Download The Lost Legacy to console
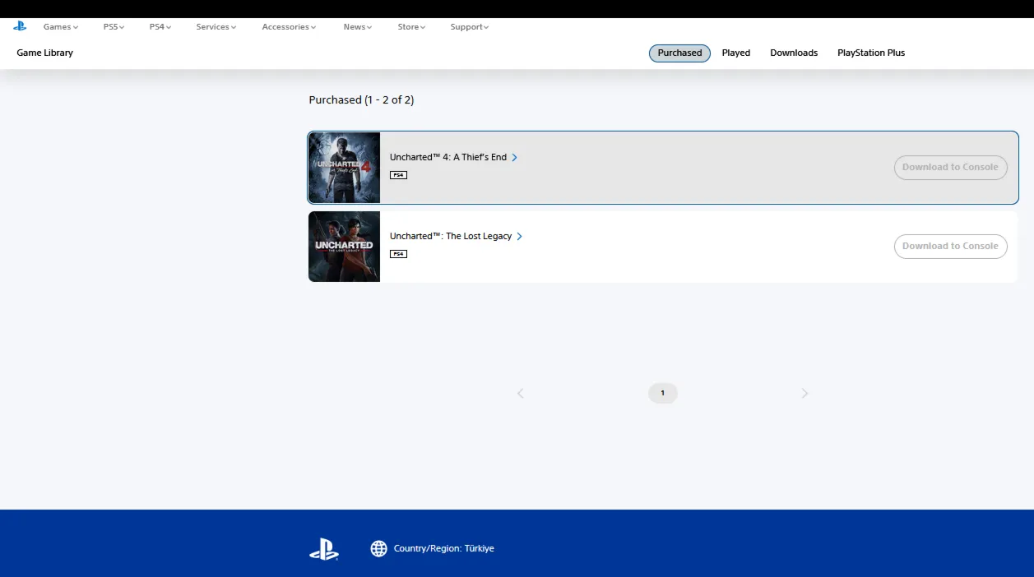 click(x=950, y=246)
